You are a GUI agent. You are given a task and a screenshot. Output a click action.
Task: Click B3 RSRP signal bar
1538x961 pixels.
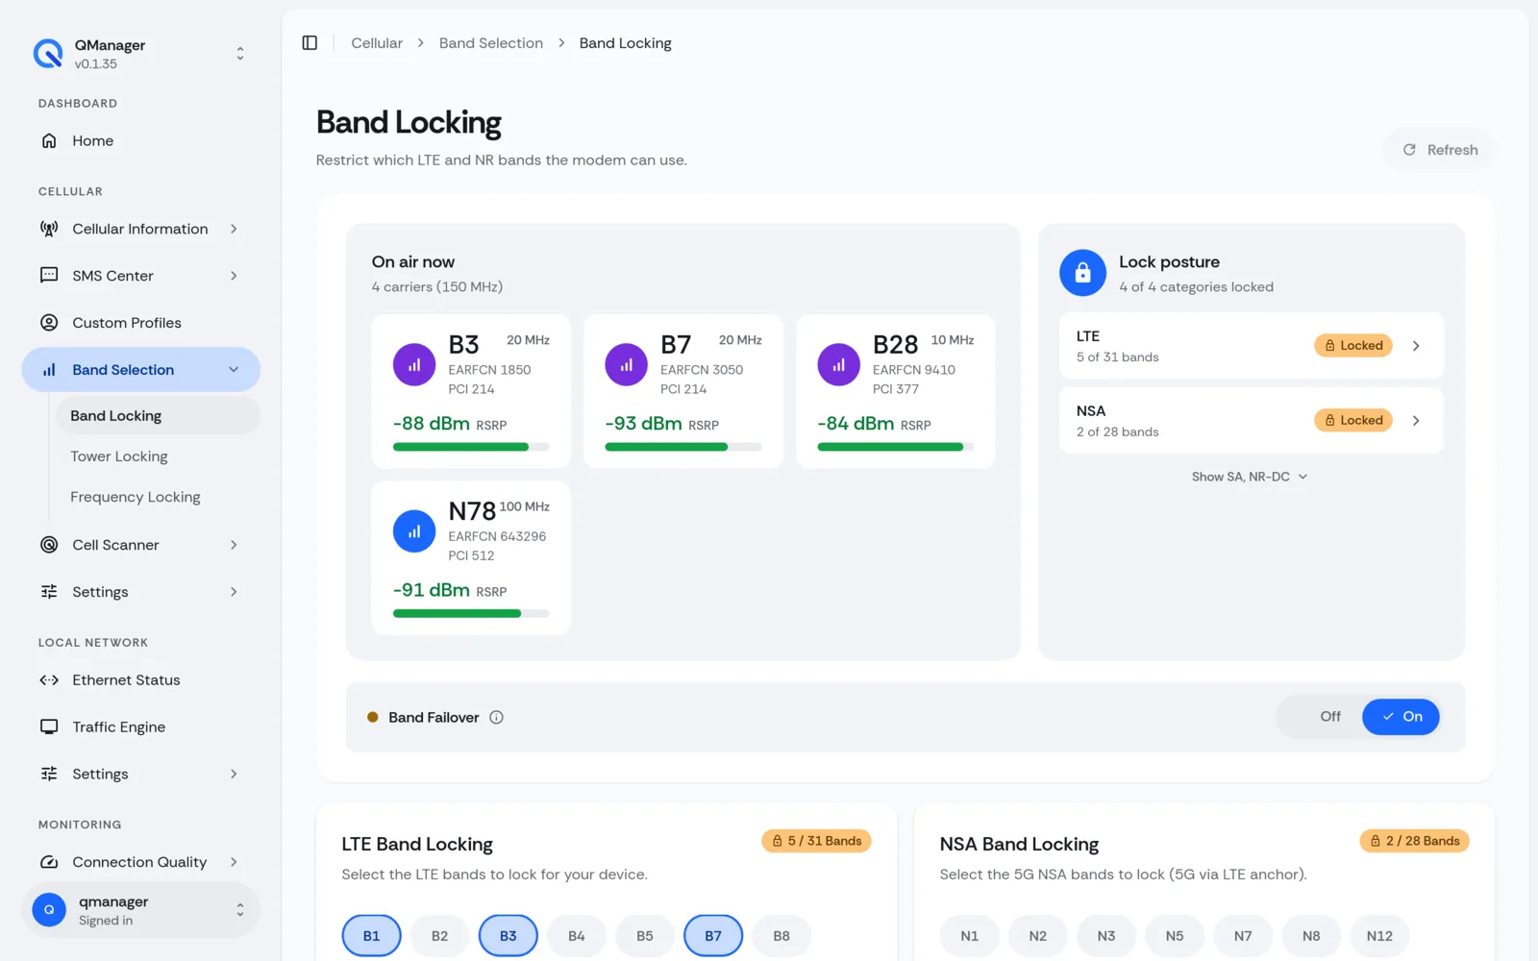pyautogui.click(x=471, y=447)
